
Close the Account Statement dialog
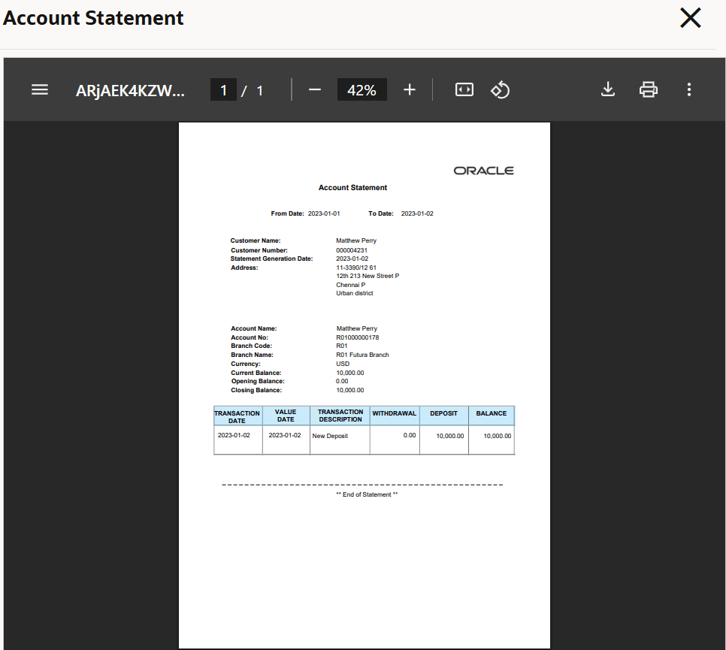click(x=691, y=18)
